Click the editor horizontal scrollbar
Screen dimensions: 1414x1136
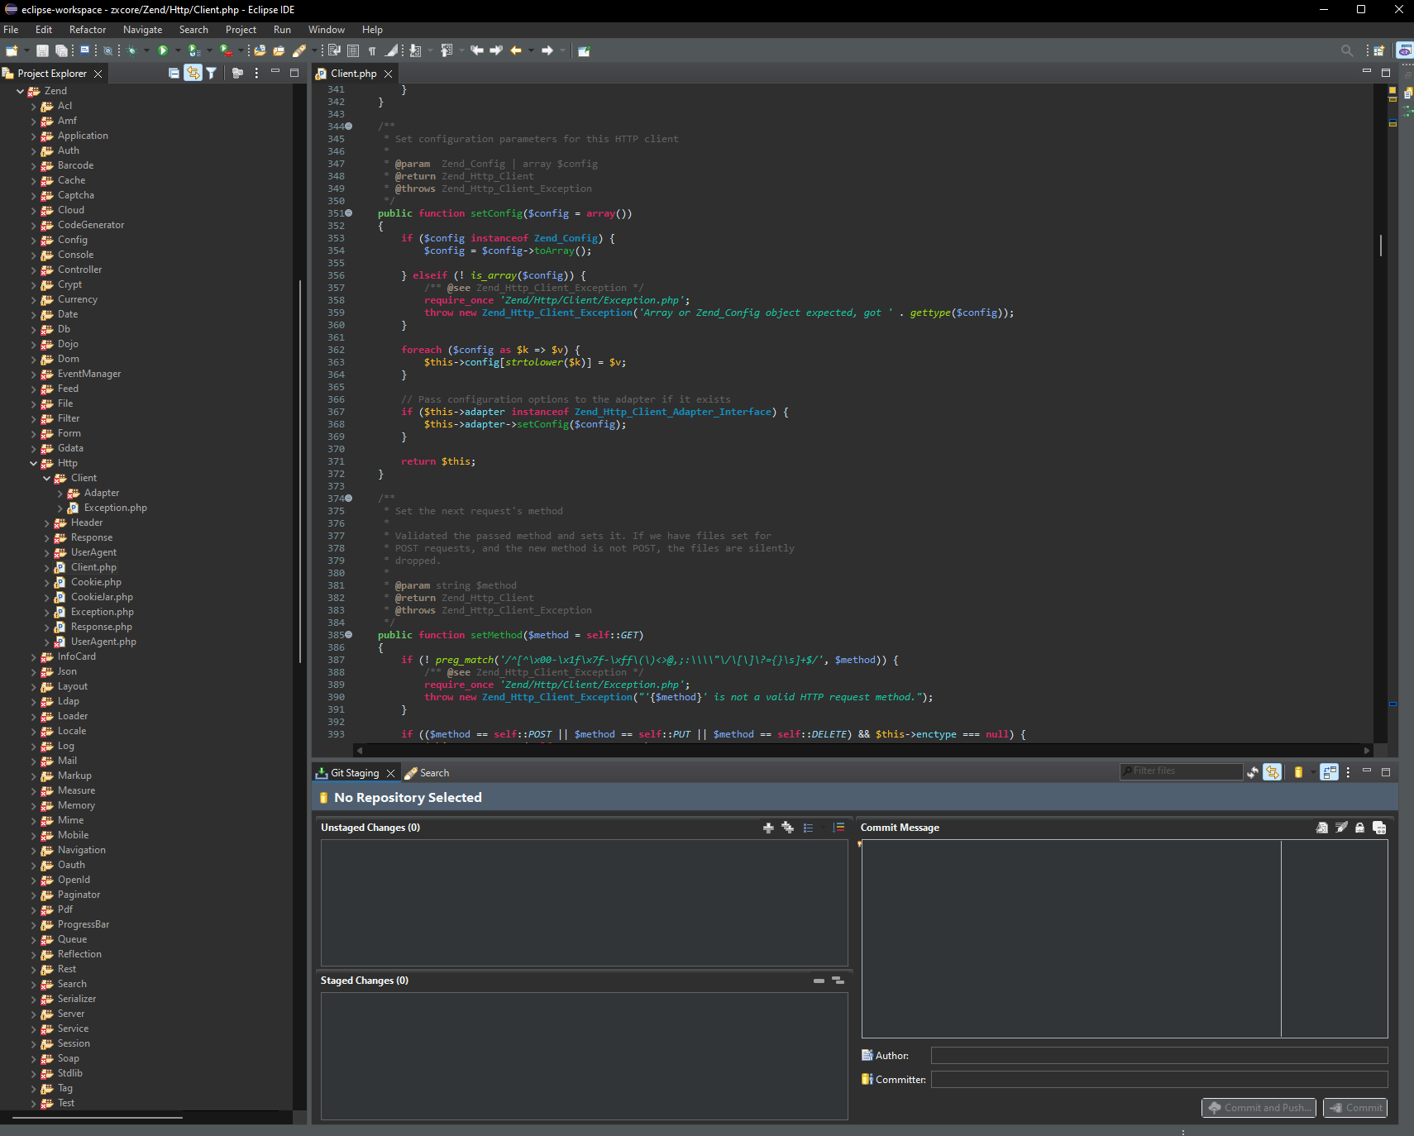[862, 750]
